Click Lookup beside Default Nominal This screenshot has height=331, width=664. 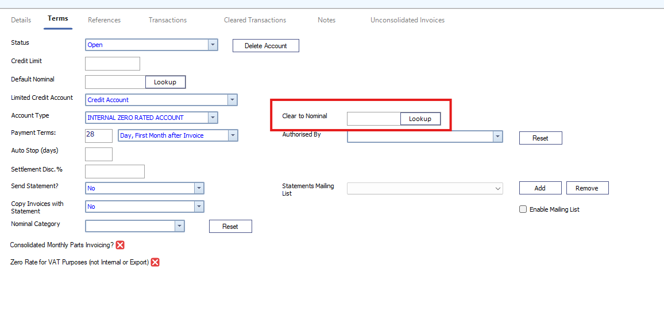165,82
